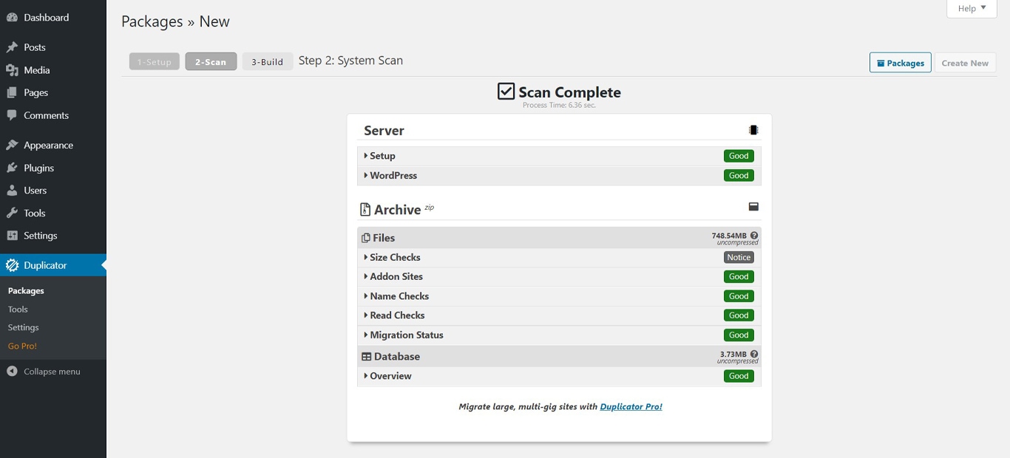
Task: Click the Good badge on Overview row
Action: tap(739, 376)
